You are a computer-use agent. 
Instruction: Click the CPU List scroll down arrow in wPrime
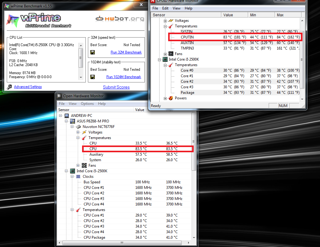(x=81, y=77)
